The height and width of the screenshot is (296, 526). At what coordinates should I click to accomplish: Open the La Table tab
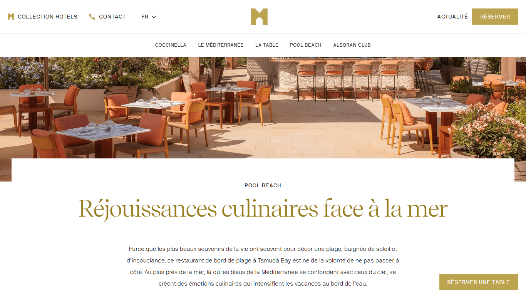point(267,45)
